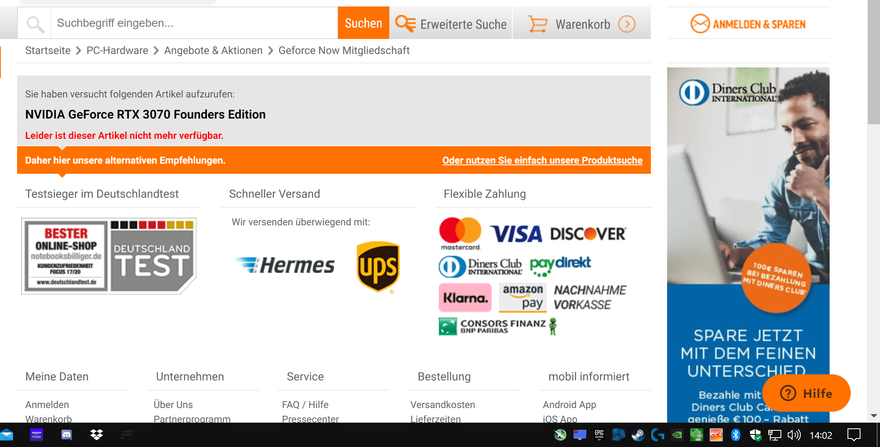Click the Epic Games tray icon
Screen dimensions: 880x447
coord(599,435)
